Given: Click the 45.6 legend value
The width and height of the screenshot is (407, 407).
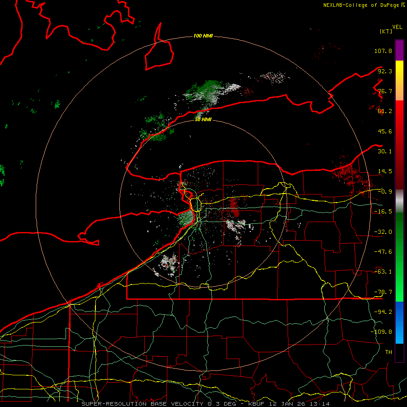Looking at the screenshot, I should coord(385,131).
